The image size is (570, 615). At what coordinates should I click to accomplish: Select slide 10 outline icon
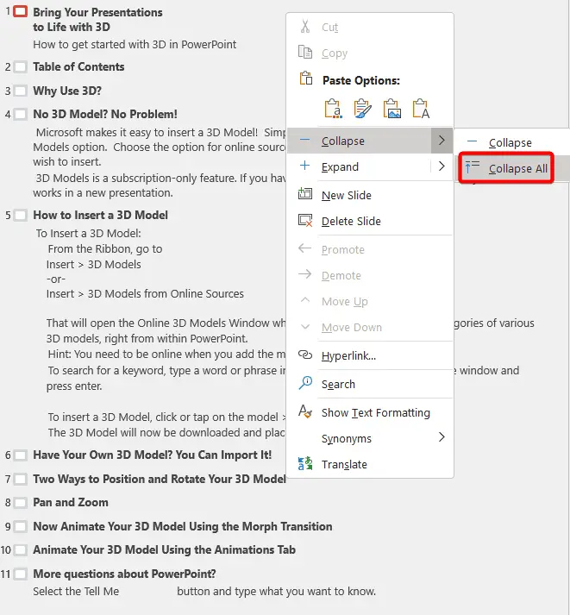[x=20, y=550]
